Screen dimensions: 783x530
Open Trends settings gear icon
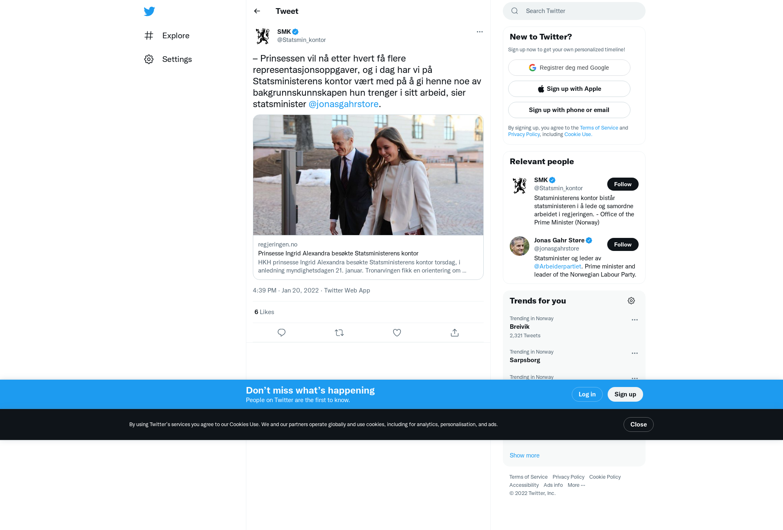tap(631, 301)
